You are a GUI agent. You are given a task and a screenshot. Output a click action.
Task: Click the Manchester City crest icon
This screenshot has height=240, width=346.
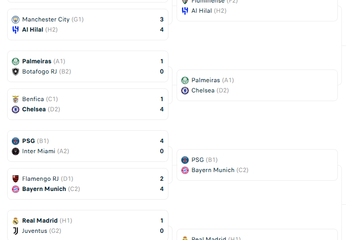click(x=15, y=19)
